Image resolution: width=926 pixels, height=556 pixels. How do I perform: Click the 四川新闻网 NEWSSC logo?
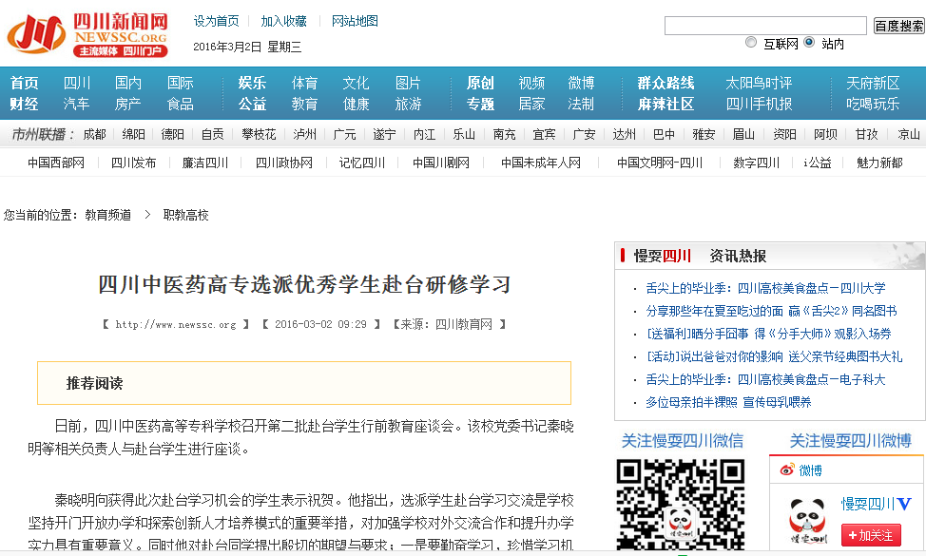tap(87, 33)
